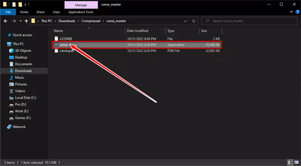Open Music in the sidebar

point(20,77)
